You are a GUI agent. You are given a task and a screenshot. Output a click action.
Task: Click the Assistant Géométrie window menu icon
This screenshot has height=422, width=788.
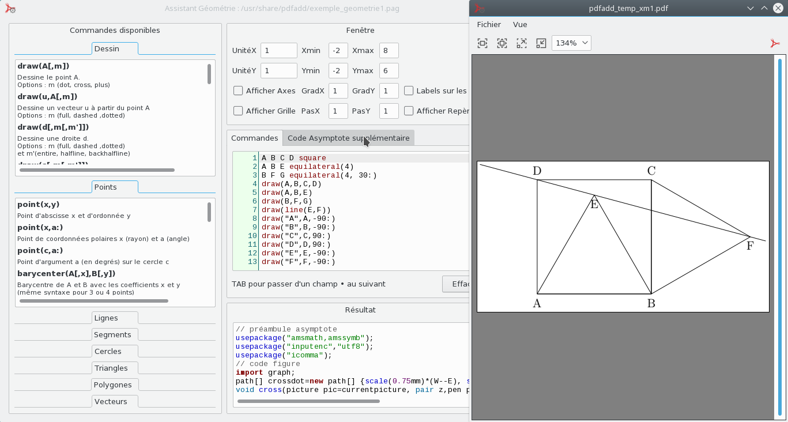point(10,9)
